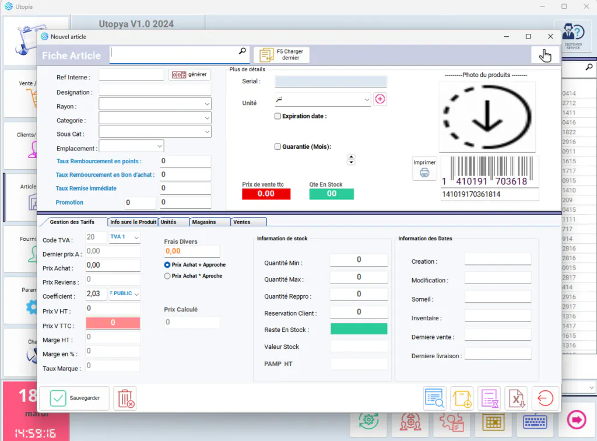Screen dimensions: 597x441
Task: Click the Sauvegarder button
Action: pyautogui.click(x=74, y=398)
